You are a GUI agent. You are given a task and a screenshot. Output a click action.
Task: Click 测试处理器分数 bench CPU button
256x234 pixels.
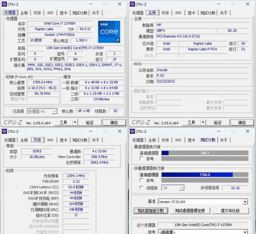(150, 211)
